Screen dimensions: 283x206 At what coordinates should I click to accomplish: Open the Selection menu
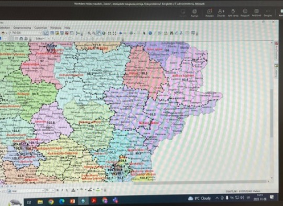5,28
